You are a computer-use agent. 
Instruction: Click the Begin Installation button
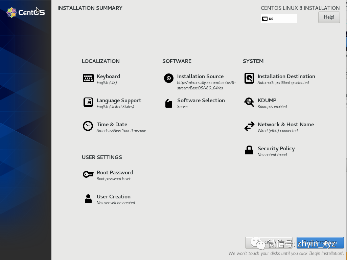pos(320,243)
